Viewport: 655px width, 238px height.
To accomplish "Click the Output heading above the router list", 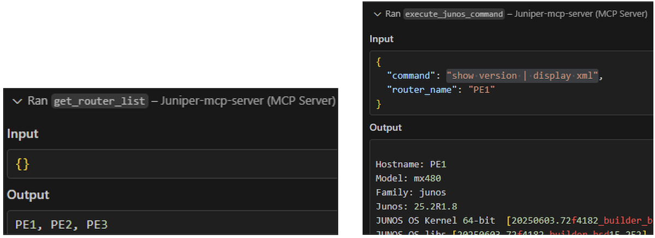I will [28, 194].
